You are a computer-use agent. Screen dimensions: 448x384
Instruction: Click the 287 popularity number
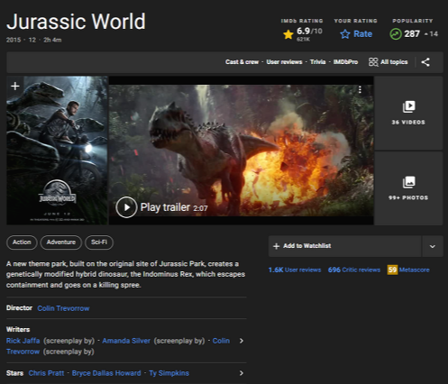click(x=412, y=33)
